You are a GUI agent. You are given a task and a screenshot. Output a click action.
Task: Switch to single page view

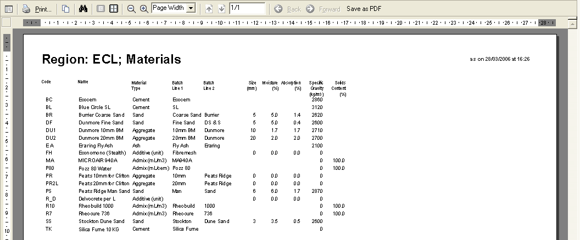[x=101, y=9]
